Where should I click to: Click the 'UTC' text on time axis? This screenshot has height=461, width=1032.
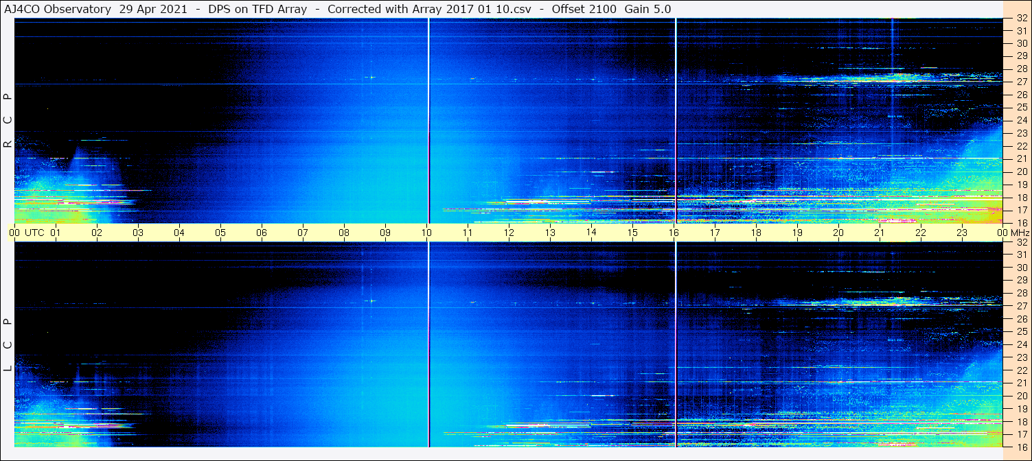click(x=34, y=233)
